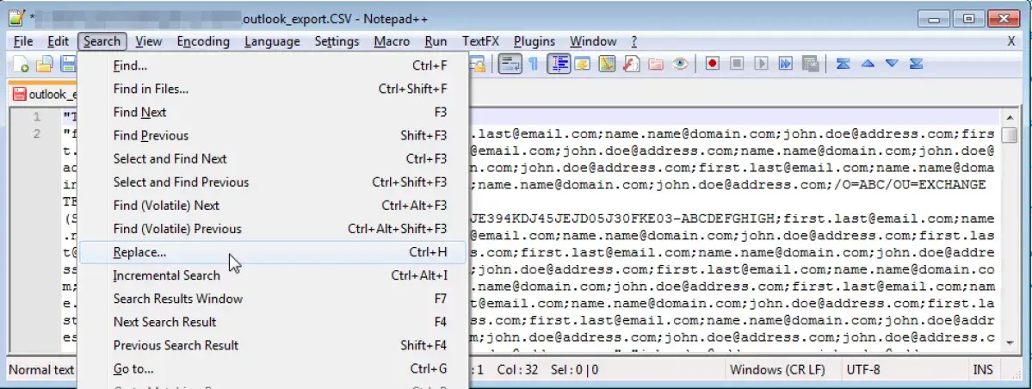Choose Incremental Search entry

pyautogui.click(x=273, y=275)
